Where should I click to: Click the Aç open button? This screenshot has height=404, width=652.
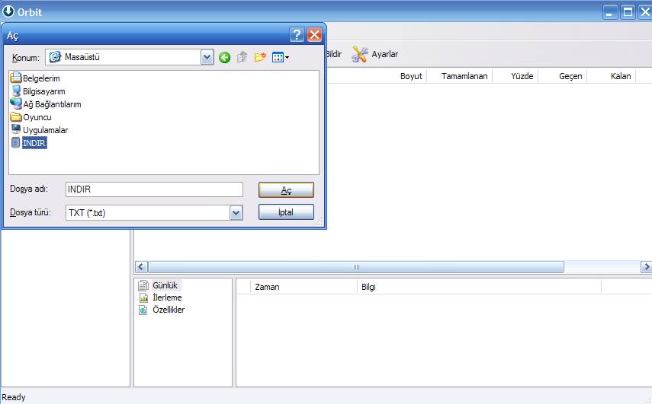click(286, 190)
